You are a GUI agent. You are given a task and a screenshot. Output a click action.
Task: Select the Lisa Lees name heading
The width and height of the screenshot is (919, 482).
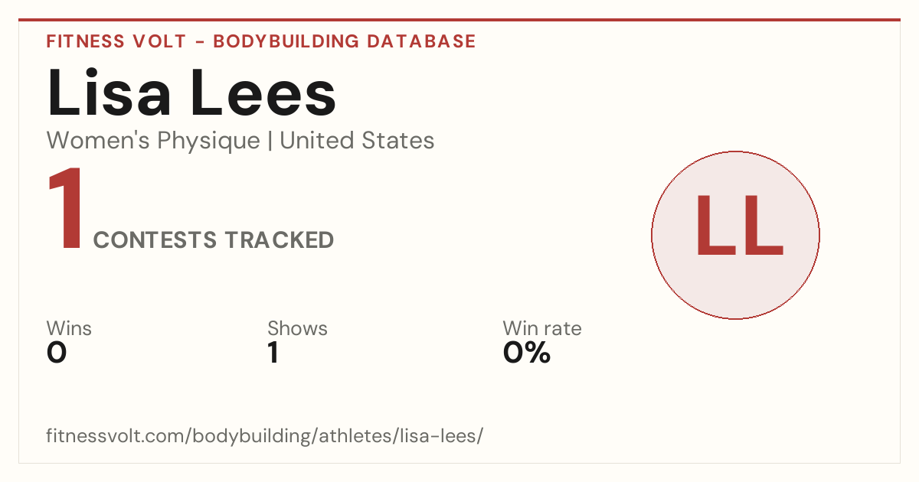pos(192,93)
